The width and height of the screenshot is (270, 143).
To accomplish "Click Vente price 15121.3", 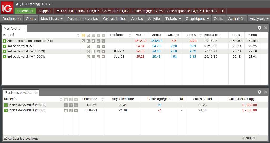I will pos(140,41).
